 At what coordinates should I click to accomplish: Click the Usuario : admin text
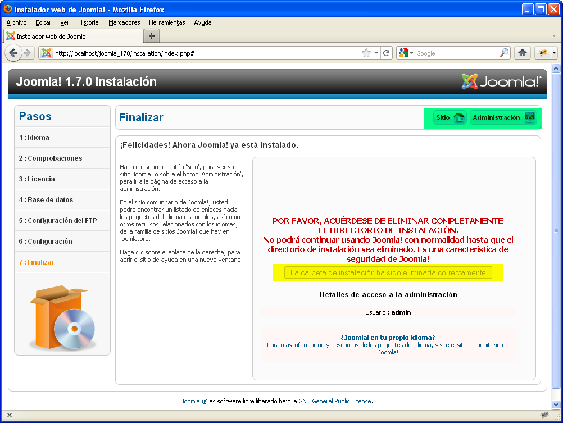coord(388,312)
